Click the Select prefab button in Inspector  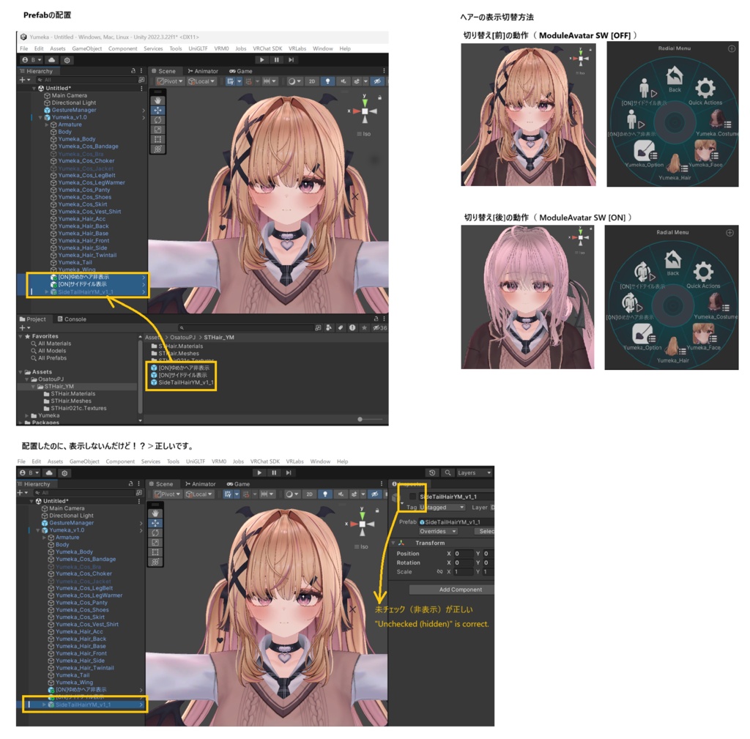pos(484,532)
